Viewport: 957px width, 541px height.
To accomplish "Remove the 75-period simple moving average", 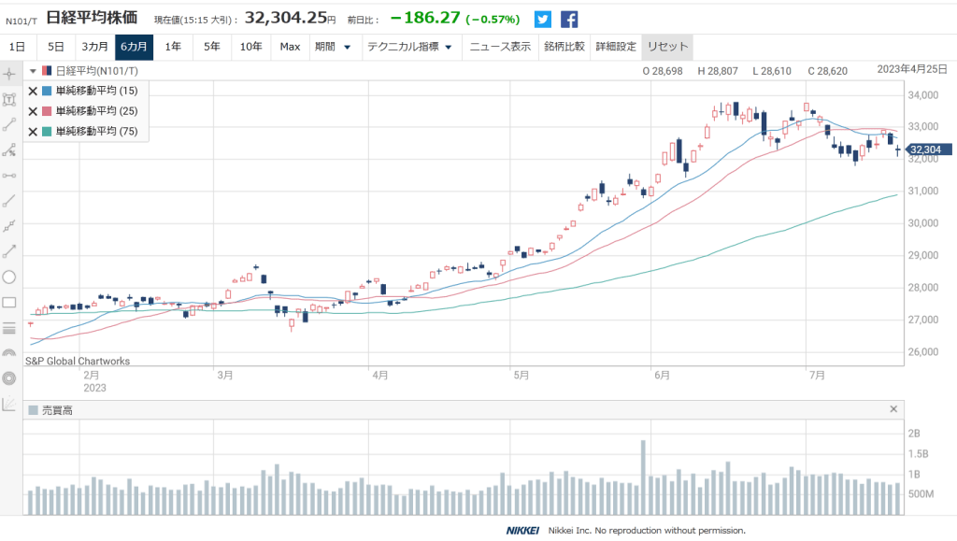I will coord(33,132).
